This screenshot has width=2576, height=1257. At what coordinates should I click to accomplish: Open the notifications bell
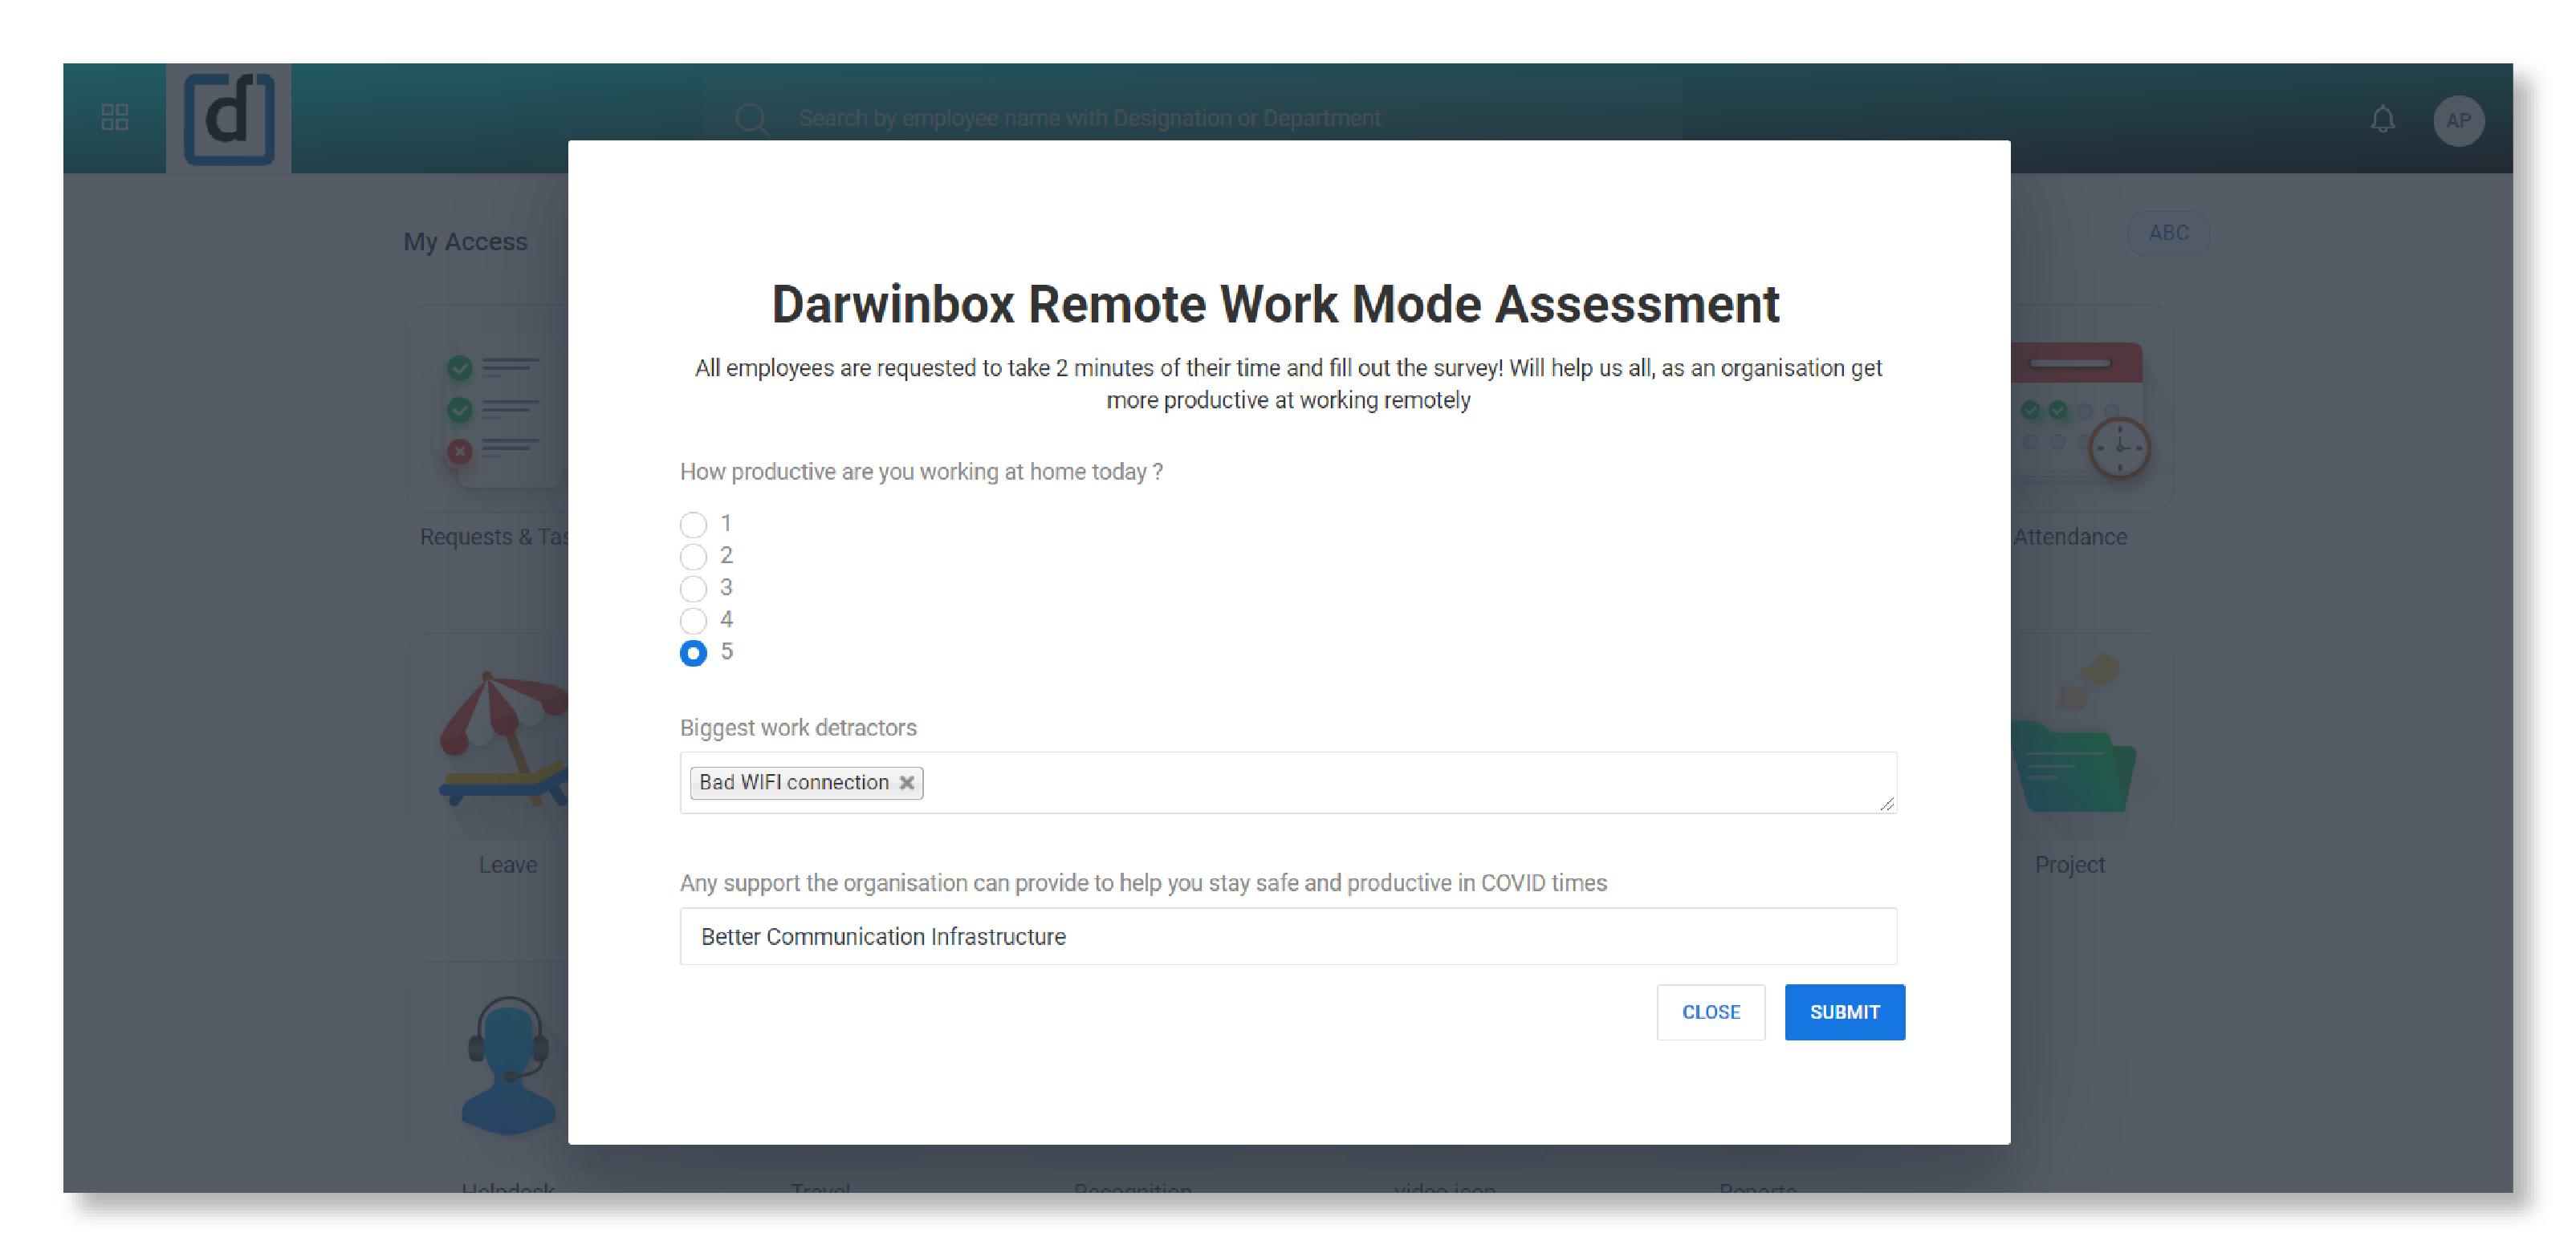point(2383,120)
